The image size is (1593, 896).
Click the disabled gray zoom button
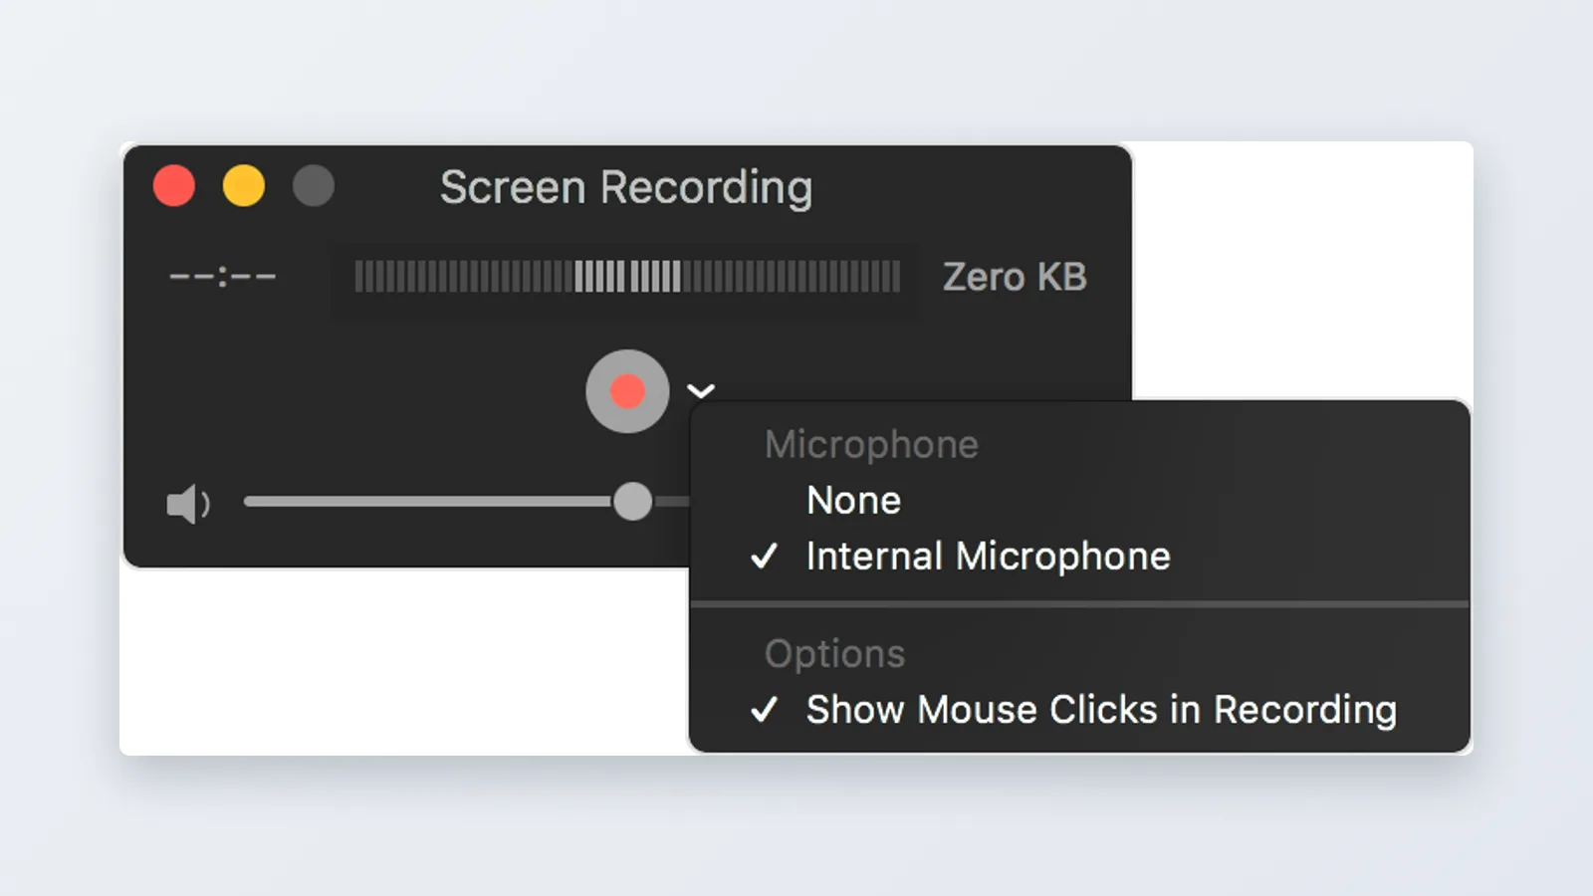314,186
